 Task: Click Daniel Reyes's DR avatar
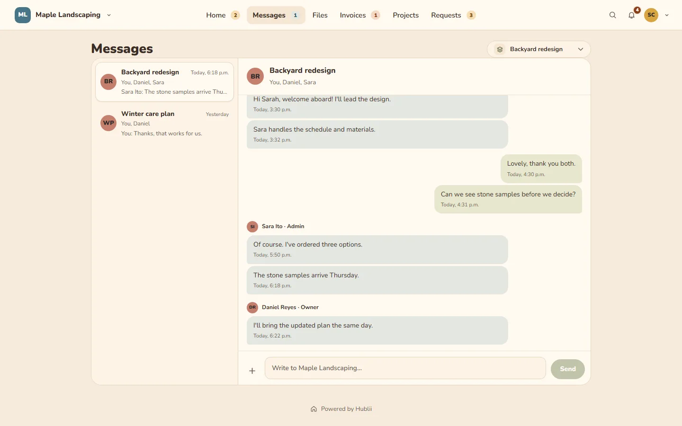252,308
